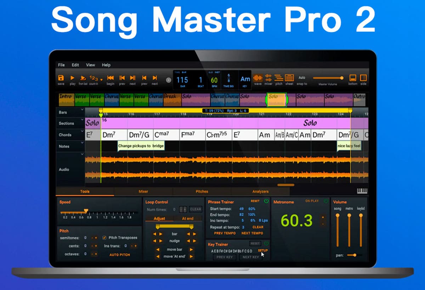
Task: Select the Adjust tab in Loop Control
Action: point(159,218)
